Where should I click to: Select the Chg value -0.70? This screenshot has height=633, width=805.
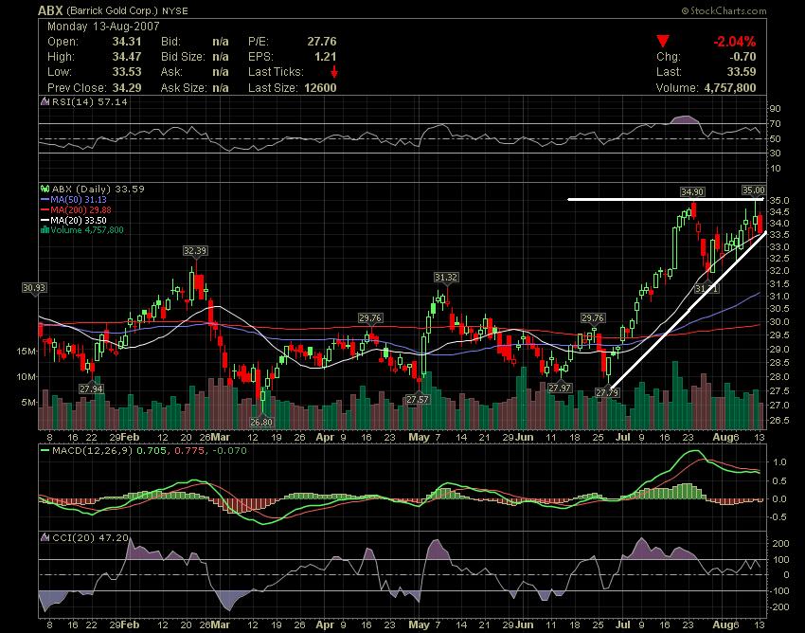click(742, 57)
